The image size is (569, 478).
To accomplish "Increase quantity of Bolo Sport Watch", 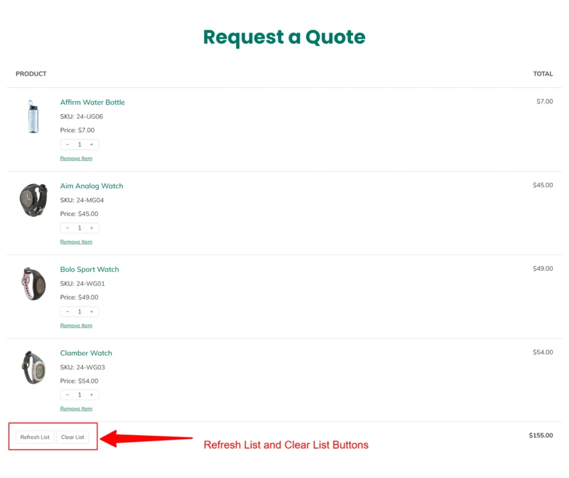I will click(x=92, y=311).
